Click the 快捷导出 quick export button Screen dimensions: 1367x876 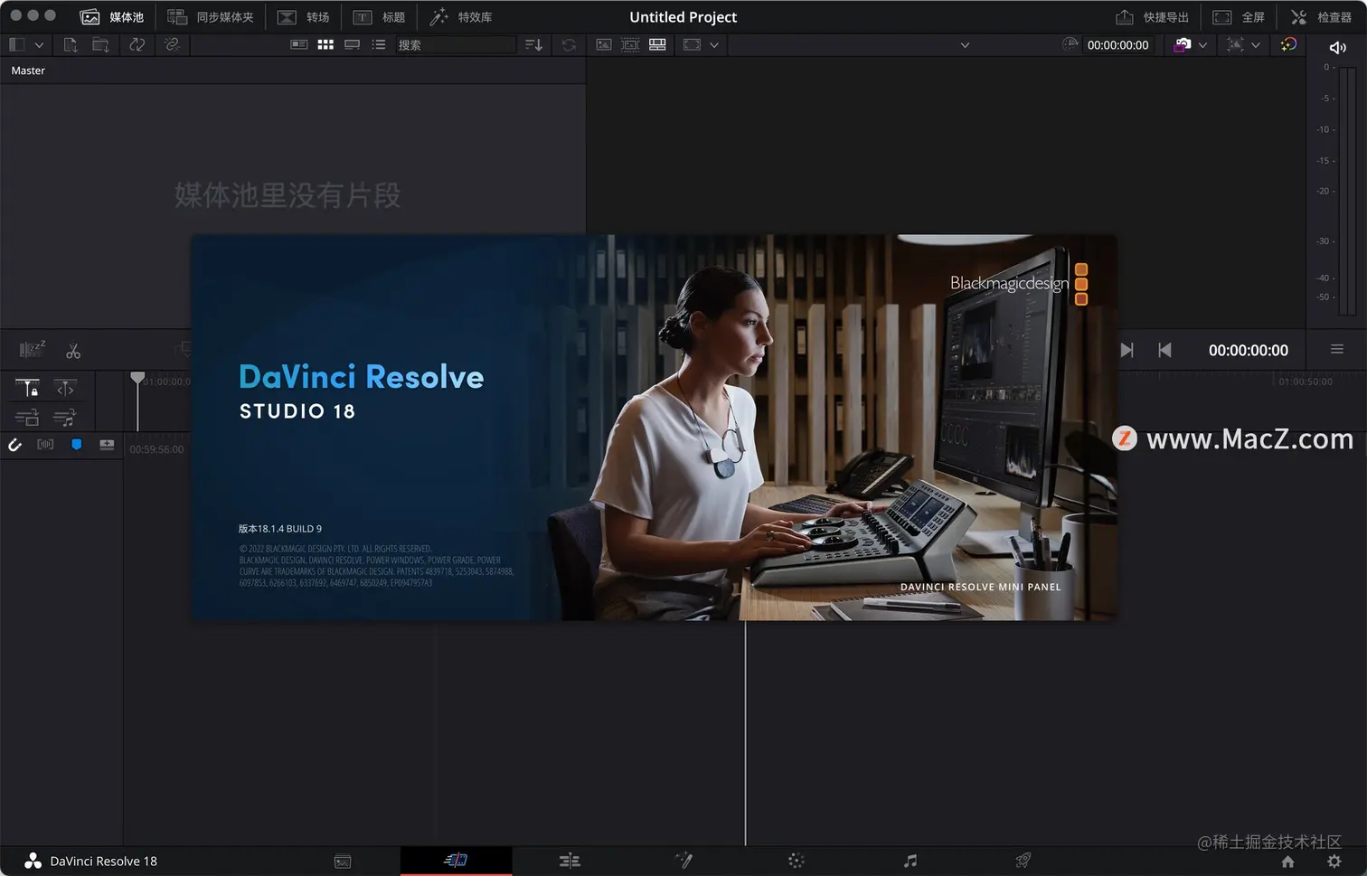coord(1152,17)
